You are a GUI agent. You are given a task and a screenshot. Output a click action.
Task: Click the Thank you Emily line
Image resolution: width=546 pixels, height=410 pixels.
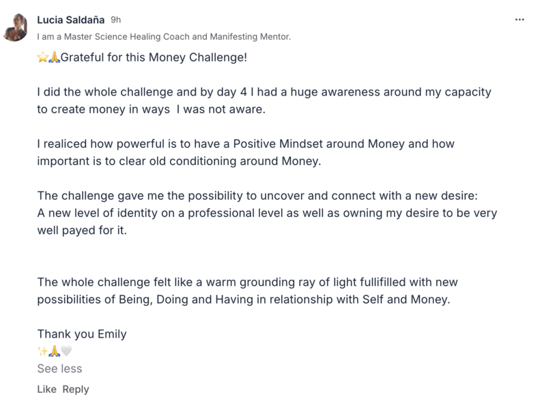[x=82, y=334]
